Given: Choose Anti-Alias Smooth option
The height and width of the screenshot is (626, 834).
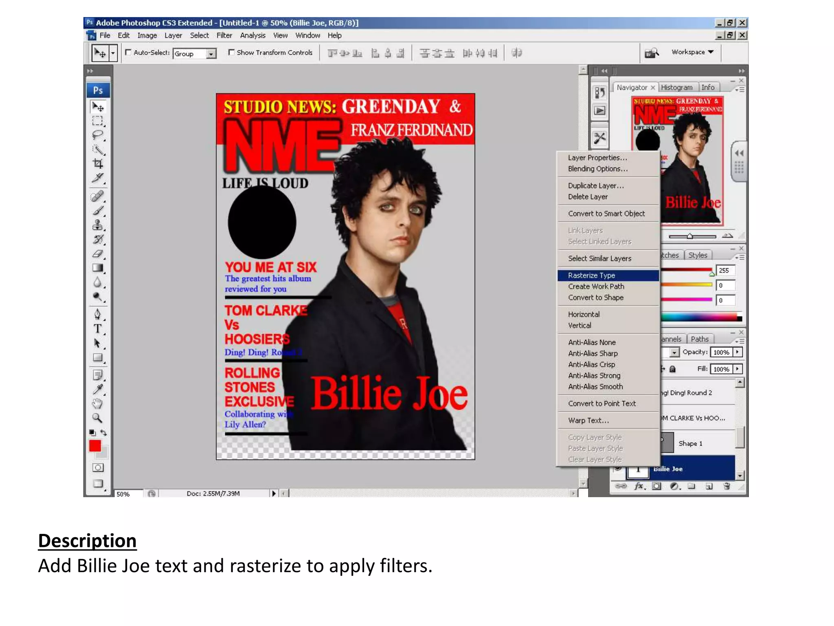Looking at the screenshot, I should (608, 386).
